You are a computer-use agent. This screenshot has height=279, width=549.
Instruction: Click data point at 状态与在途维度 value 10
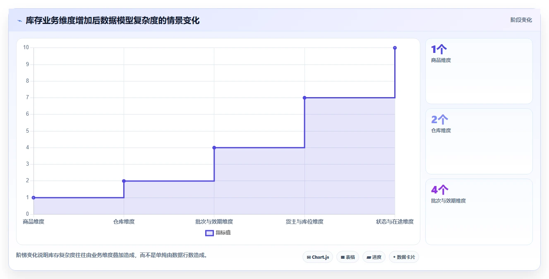click(395, 48)
